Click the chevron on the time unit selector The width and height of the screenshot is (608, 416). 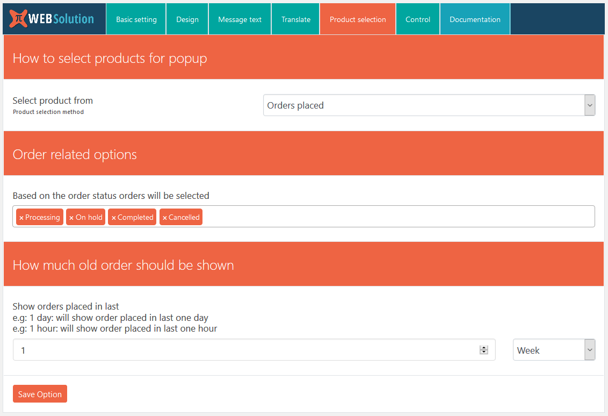pyautogui.click(x=589, y=349)
